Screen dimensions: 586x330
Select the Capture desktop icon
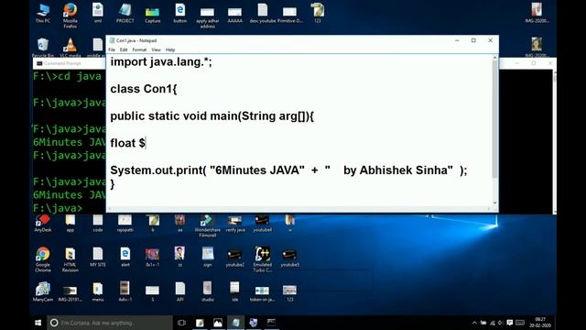153,15
